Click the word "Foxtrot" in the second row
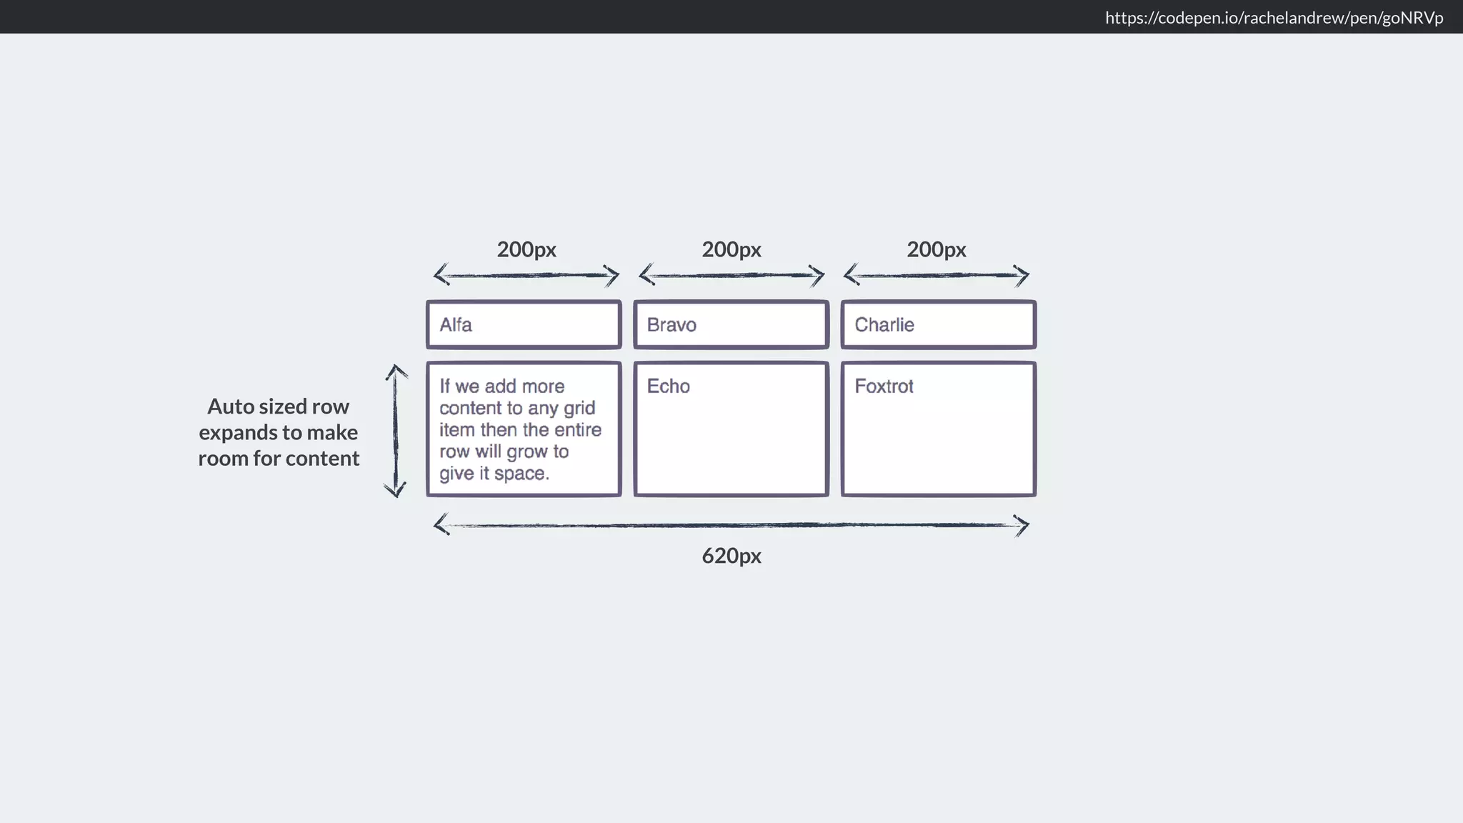Viewport: 1463px width, 823px height. point(884,386)
